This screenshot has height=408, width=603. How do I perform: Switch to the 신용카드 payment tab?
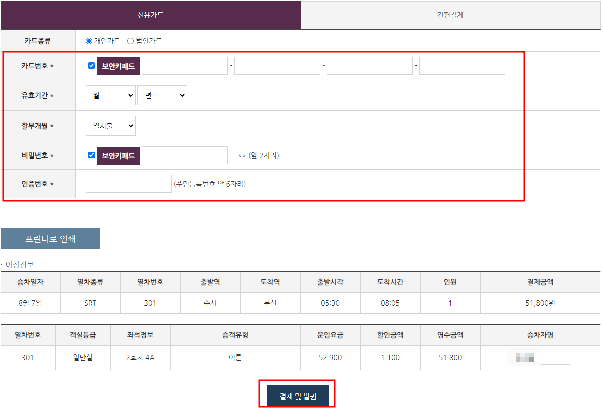coord(151,15)
